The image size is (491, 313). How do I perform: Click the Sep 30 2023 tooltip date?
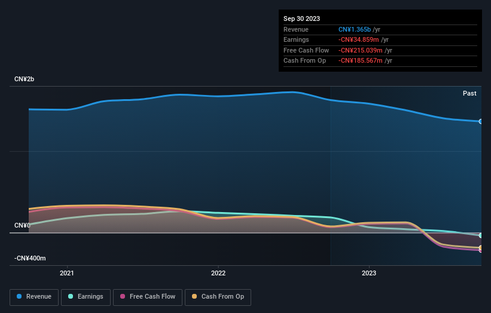coord(301,19)
